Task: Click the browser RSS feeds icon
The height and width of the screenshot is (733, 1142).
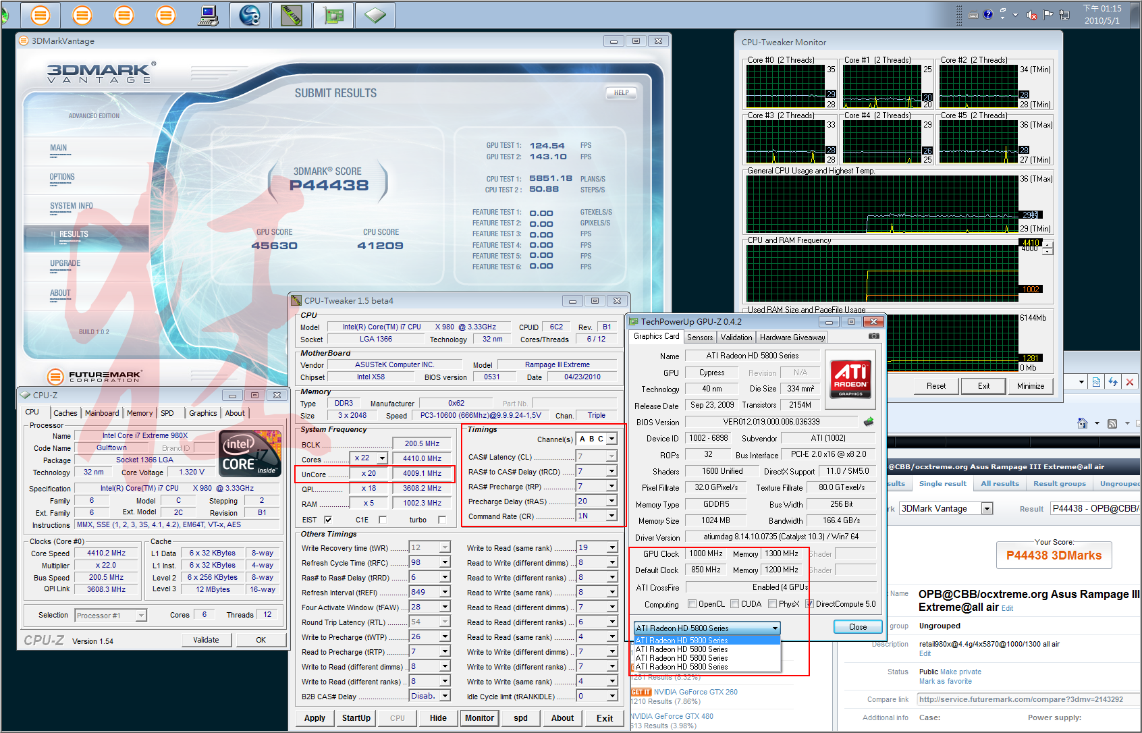Action: 1112,423
